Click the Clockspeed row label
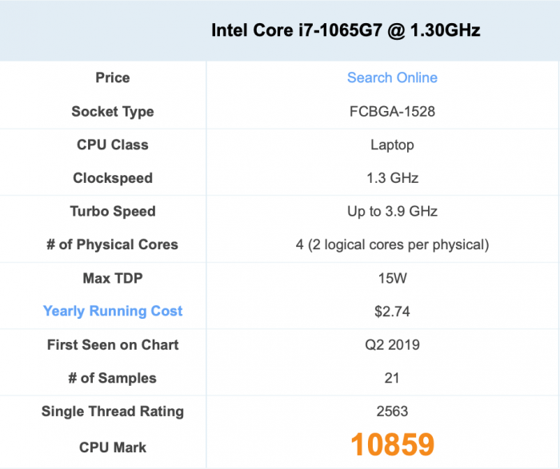560x469 pixels. tap(113, 178)
